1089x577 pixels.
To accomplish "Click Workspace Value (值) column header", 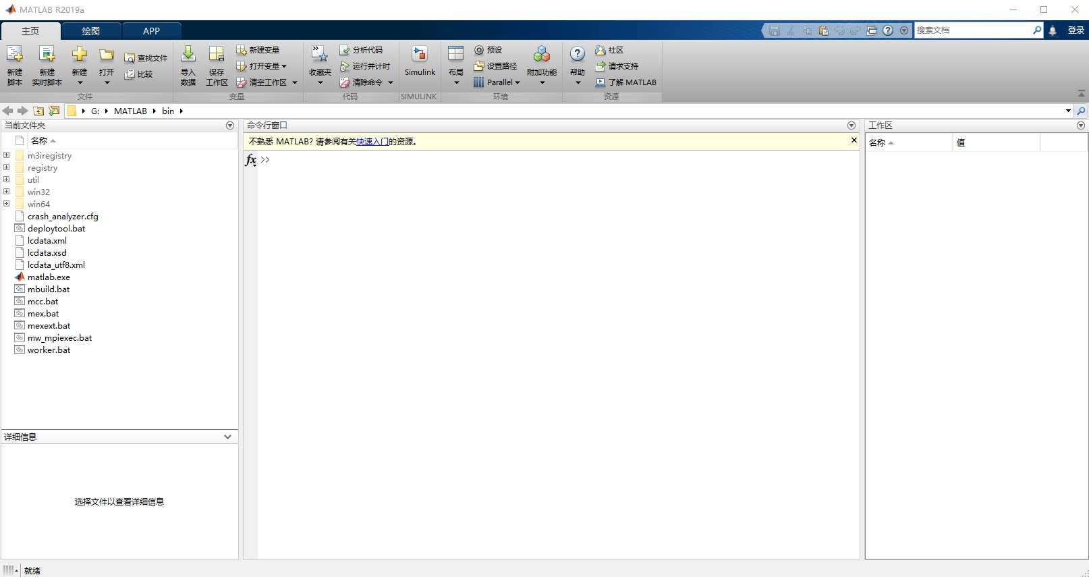I will pyautogui.click(x=996, y=142).
